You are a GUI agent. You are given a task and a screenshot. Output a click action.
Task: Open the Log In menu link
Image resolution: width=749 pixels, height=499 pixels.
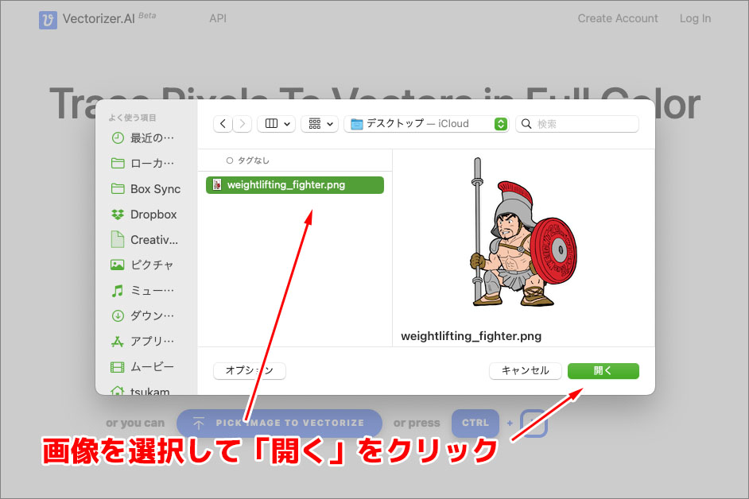pyautogui.click(x=694, y=18)
